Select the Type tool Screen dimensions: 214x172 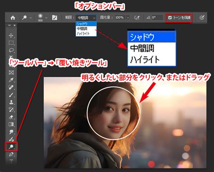coord(11,161)
